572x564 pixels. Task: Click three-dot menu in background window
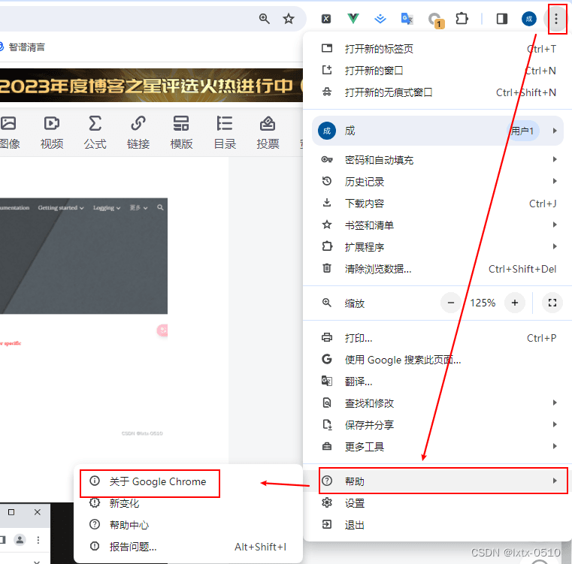(x=38, y=540)
